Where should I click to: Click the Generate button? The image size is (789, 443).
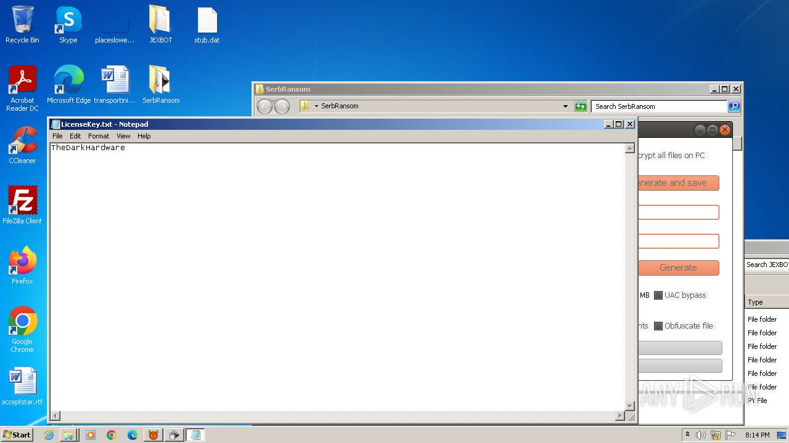click(x=678, y=268)
